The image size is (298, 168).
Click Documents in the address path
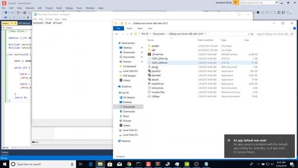158,34
